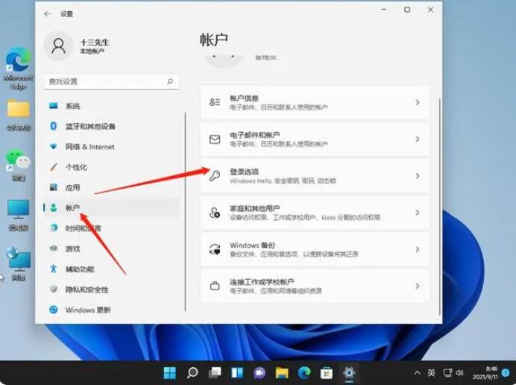Screen dimensions: 516x385
Task: Click the update icon beside Windows 更新
Action: coord(53,310)
